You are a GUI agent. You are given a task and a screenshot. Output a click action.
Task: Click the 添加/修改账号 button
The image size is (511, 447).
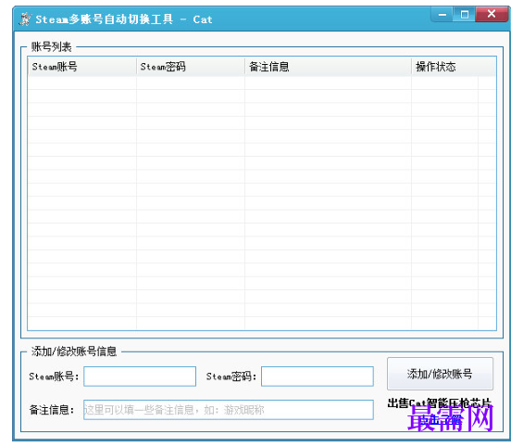[440, 374]
